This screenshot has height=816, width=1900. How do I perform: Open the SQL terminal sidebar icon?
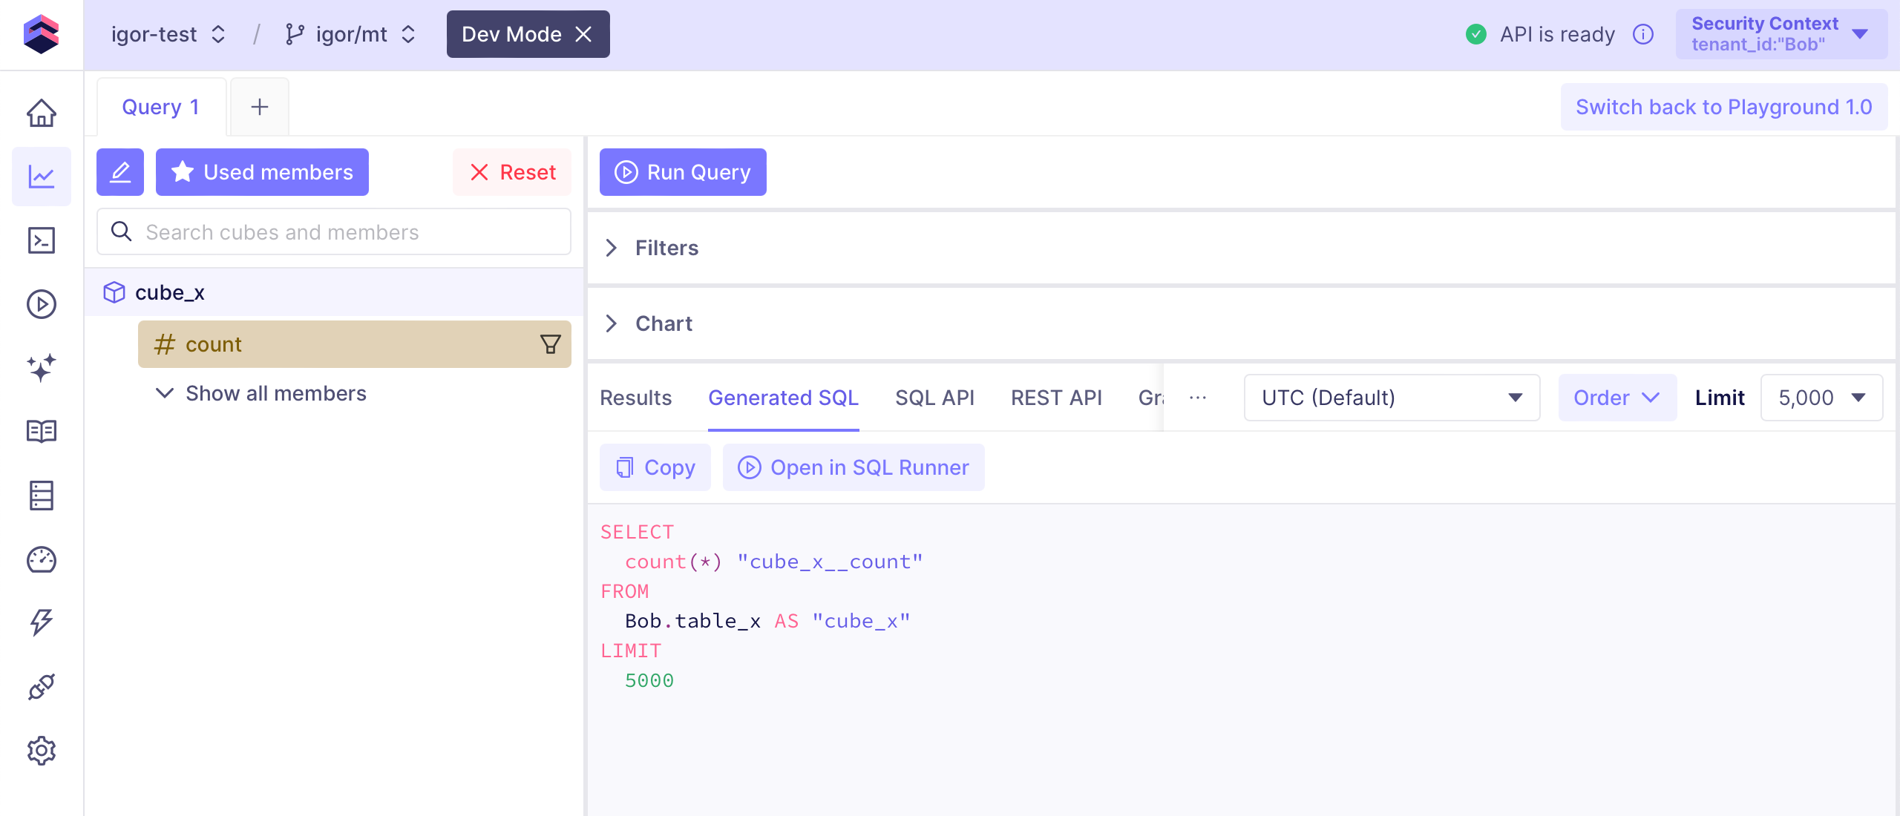[x=42, y=240]
